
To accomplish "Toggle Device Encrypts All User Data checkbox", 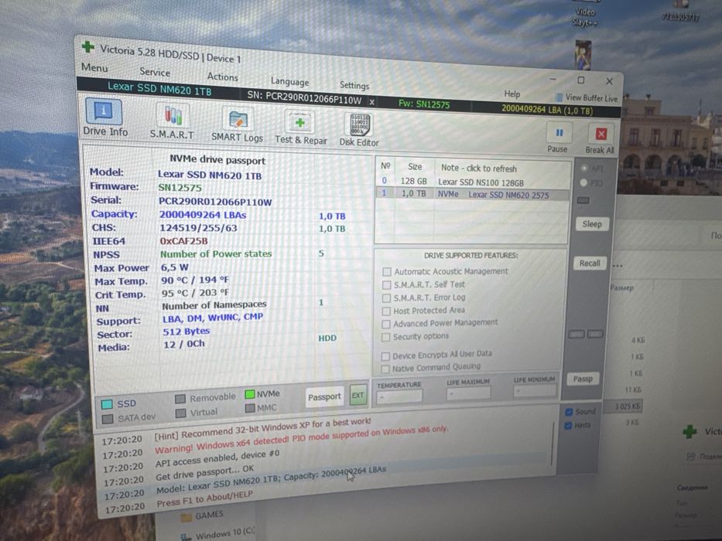I will click(385, 356).
